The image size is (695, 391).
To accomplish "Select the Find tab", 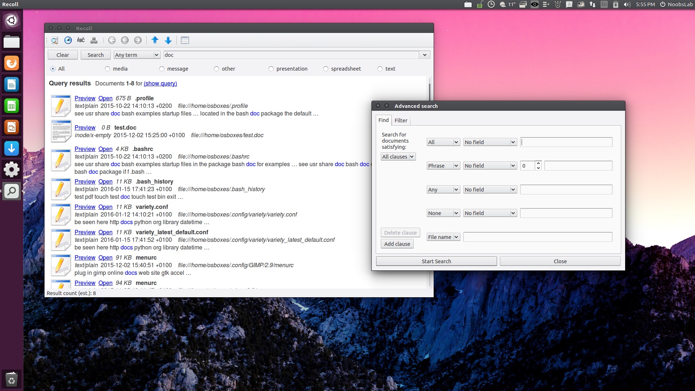I will pos(383,120).
